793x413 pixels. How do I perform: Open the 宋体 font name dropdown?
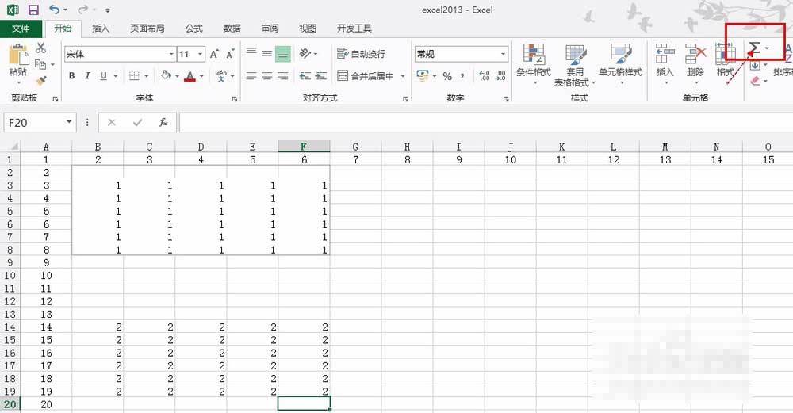[x=171, y=54]
